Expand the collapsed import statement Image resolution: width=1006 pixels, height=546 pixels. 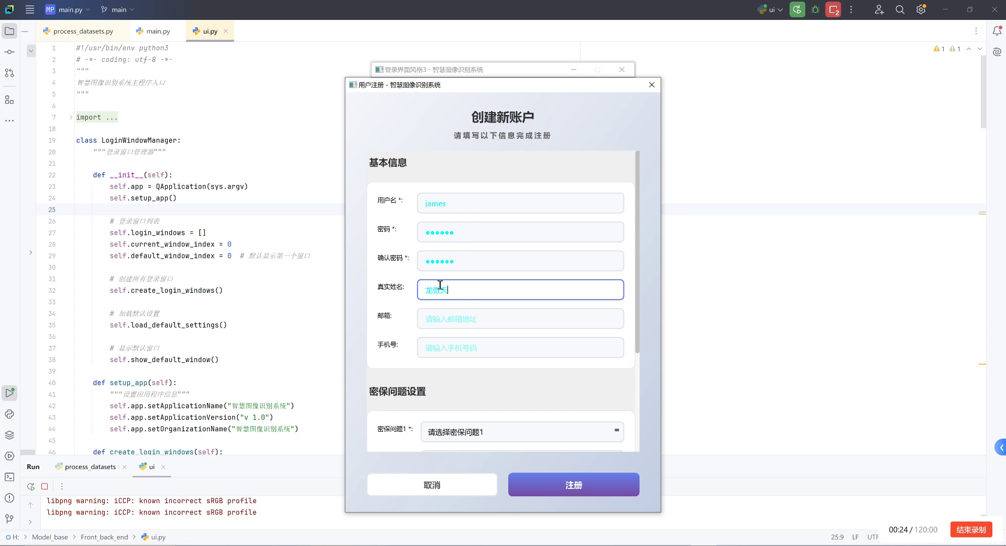71,117
